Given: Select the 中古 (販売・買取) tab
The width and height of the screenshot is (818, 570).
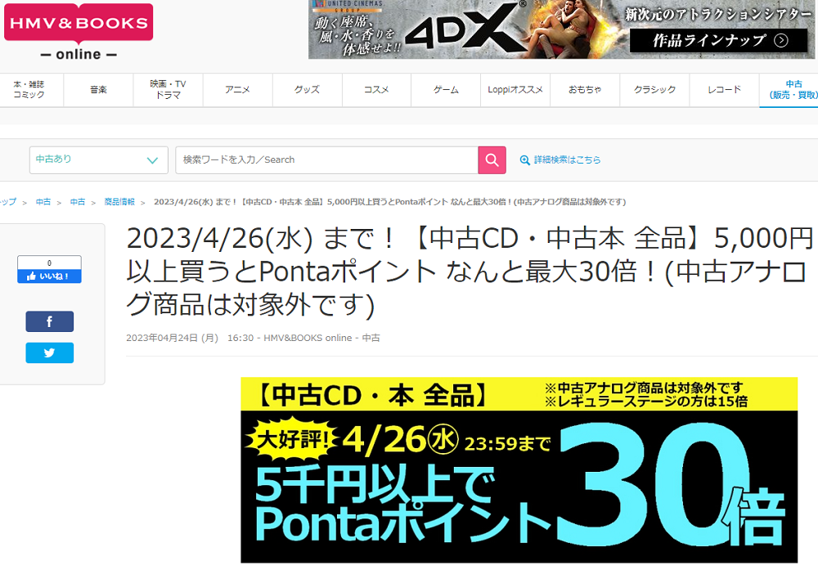Looking at the screenshot, I should pos(789,90).
